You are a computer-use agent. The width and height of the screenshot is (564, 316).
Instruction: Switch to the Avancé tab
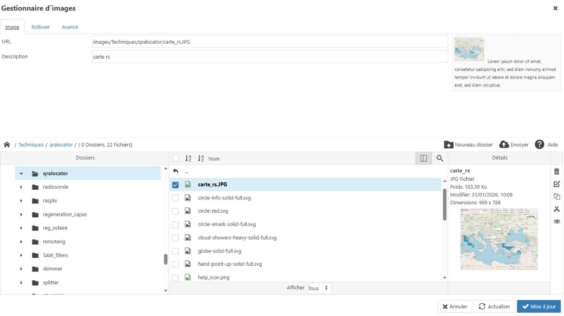tap(70, 27)
